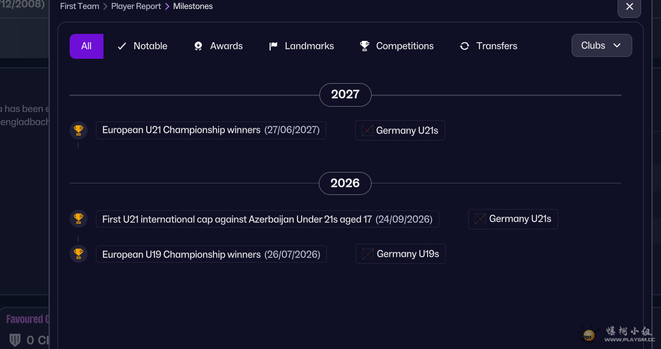The image size is (661, 349).
Task: Open the Clubs dropdown
Action: pyautogui.click(x=602, y=45)
